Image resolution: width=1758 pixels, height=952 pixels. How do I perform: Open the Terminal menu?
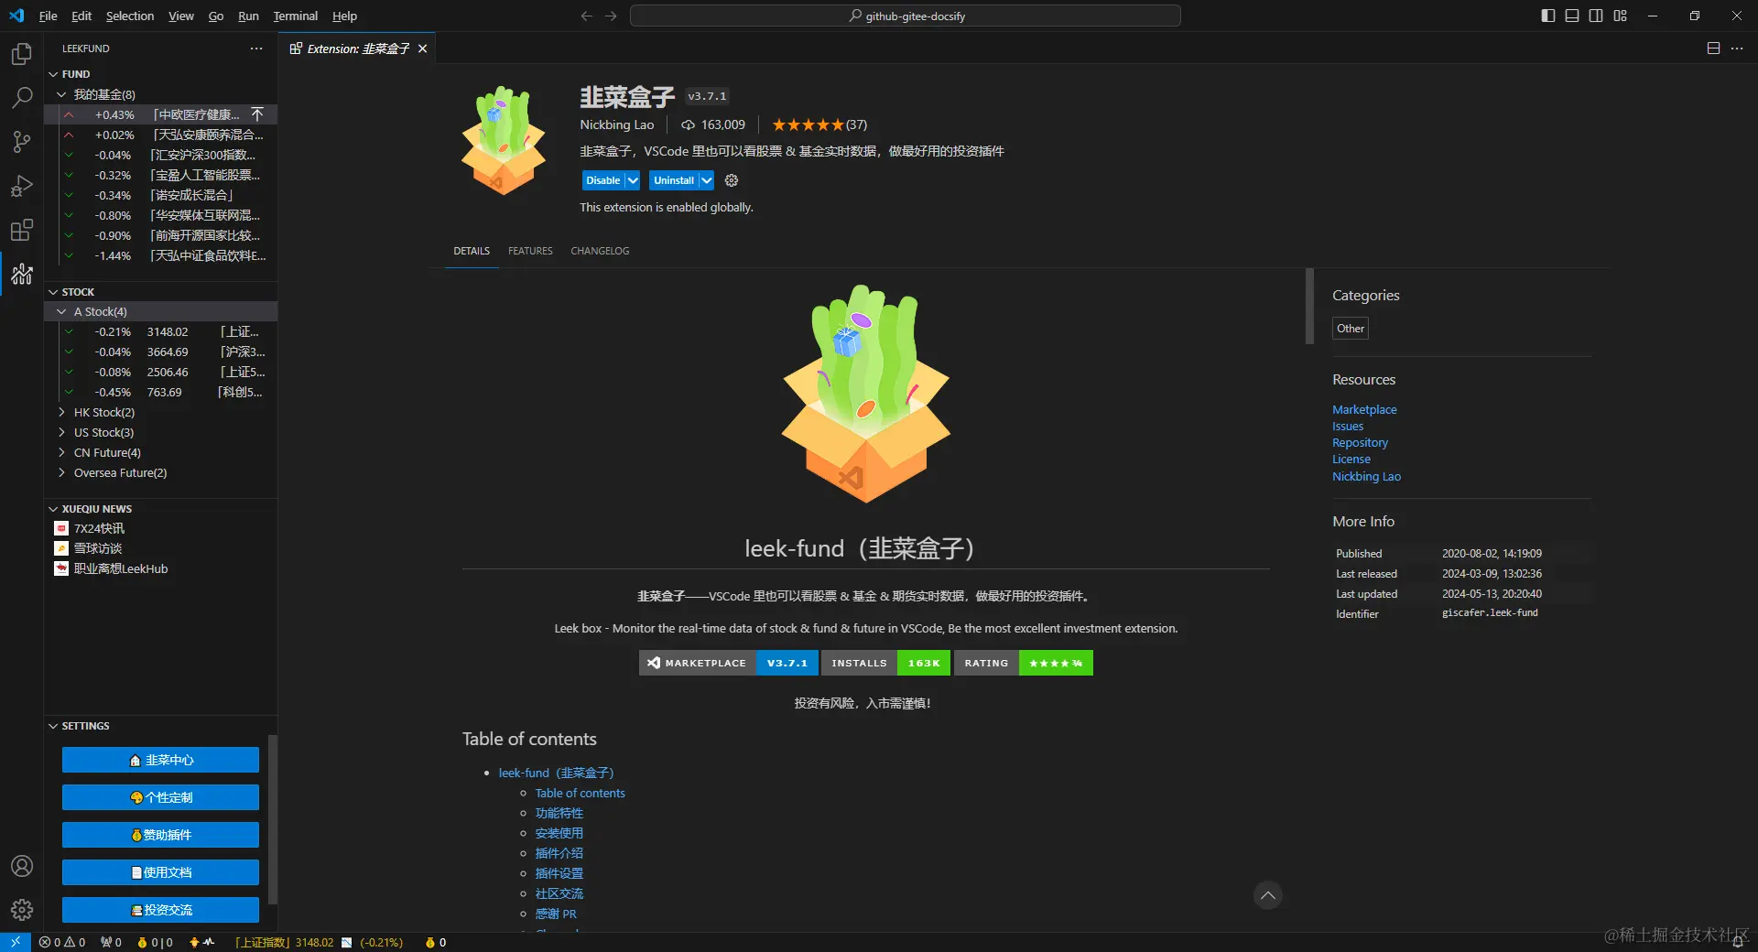(295, 16)
